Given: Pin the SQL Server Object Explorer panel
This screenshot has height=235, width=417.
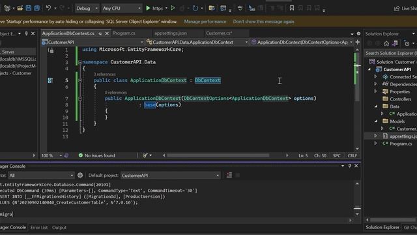Looking at the screenshot, I should (x=26, y=33).
